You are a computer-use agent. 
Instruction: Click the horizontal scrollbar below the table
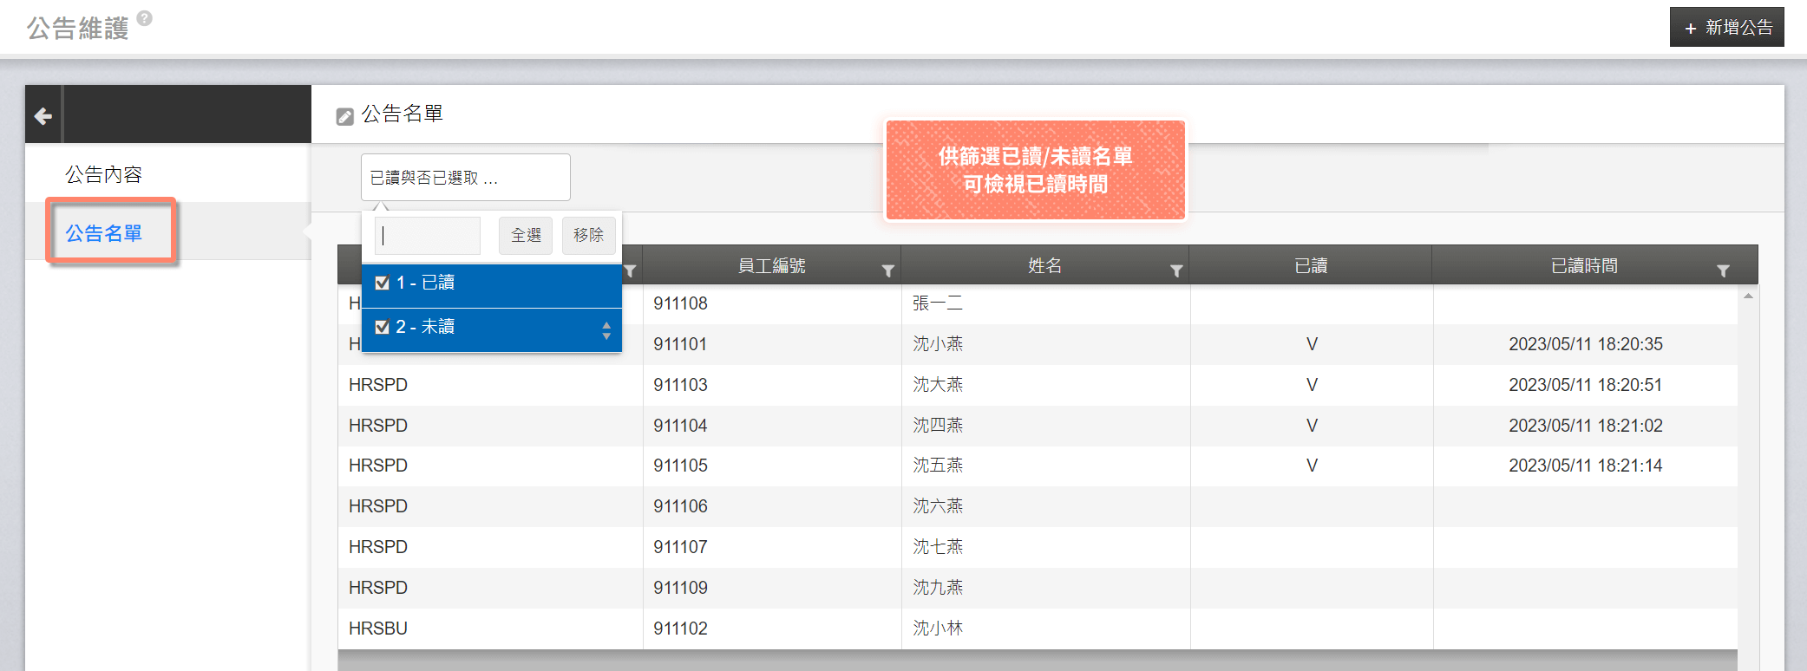1037,661
